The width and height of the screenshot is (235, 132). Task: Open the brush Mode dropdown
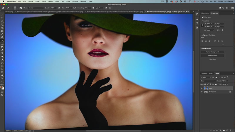tap(36, 8)
